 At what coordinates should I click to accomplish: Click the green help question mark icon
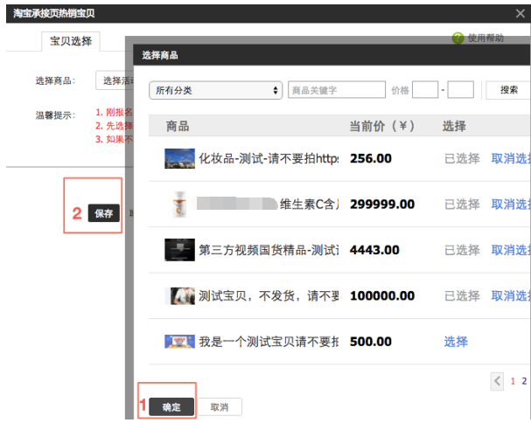[457, 38]
